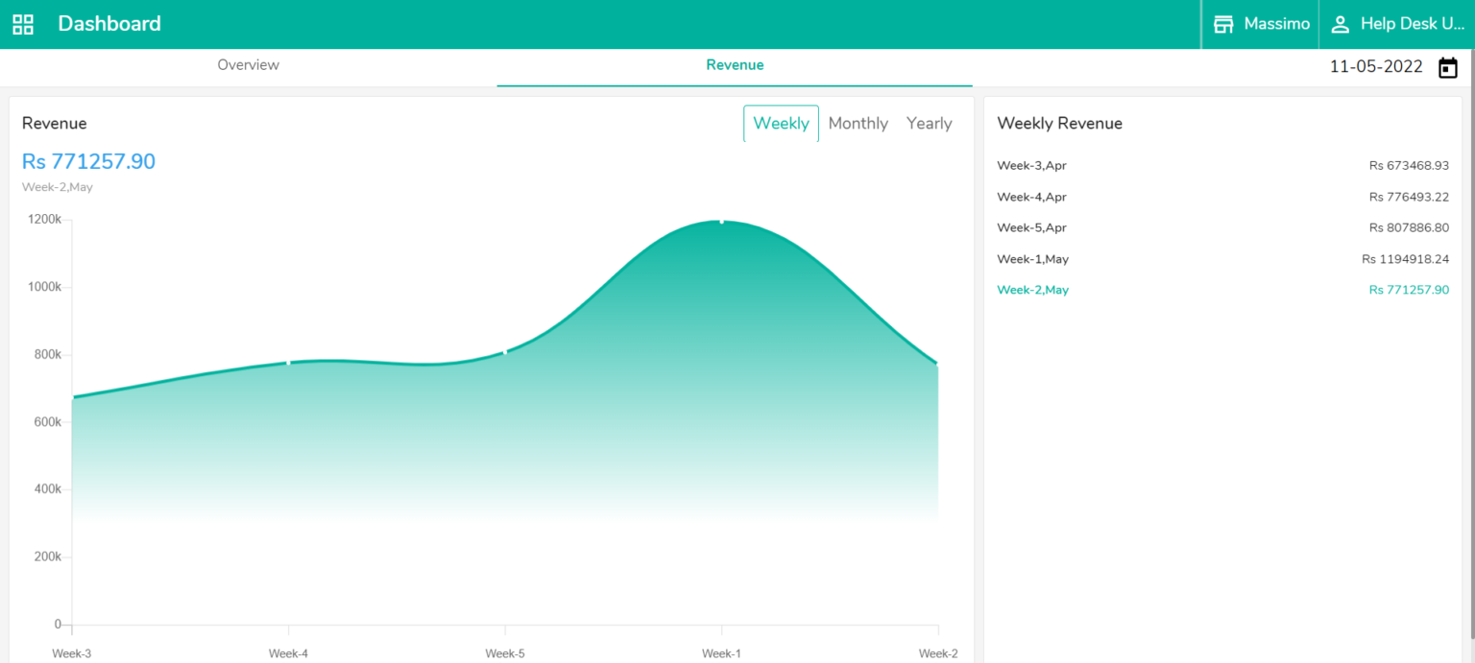Screen dimensions: 1475x663
Task: Click the Week-1 x-axis label
Action: 722,654
